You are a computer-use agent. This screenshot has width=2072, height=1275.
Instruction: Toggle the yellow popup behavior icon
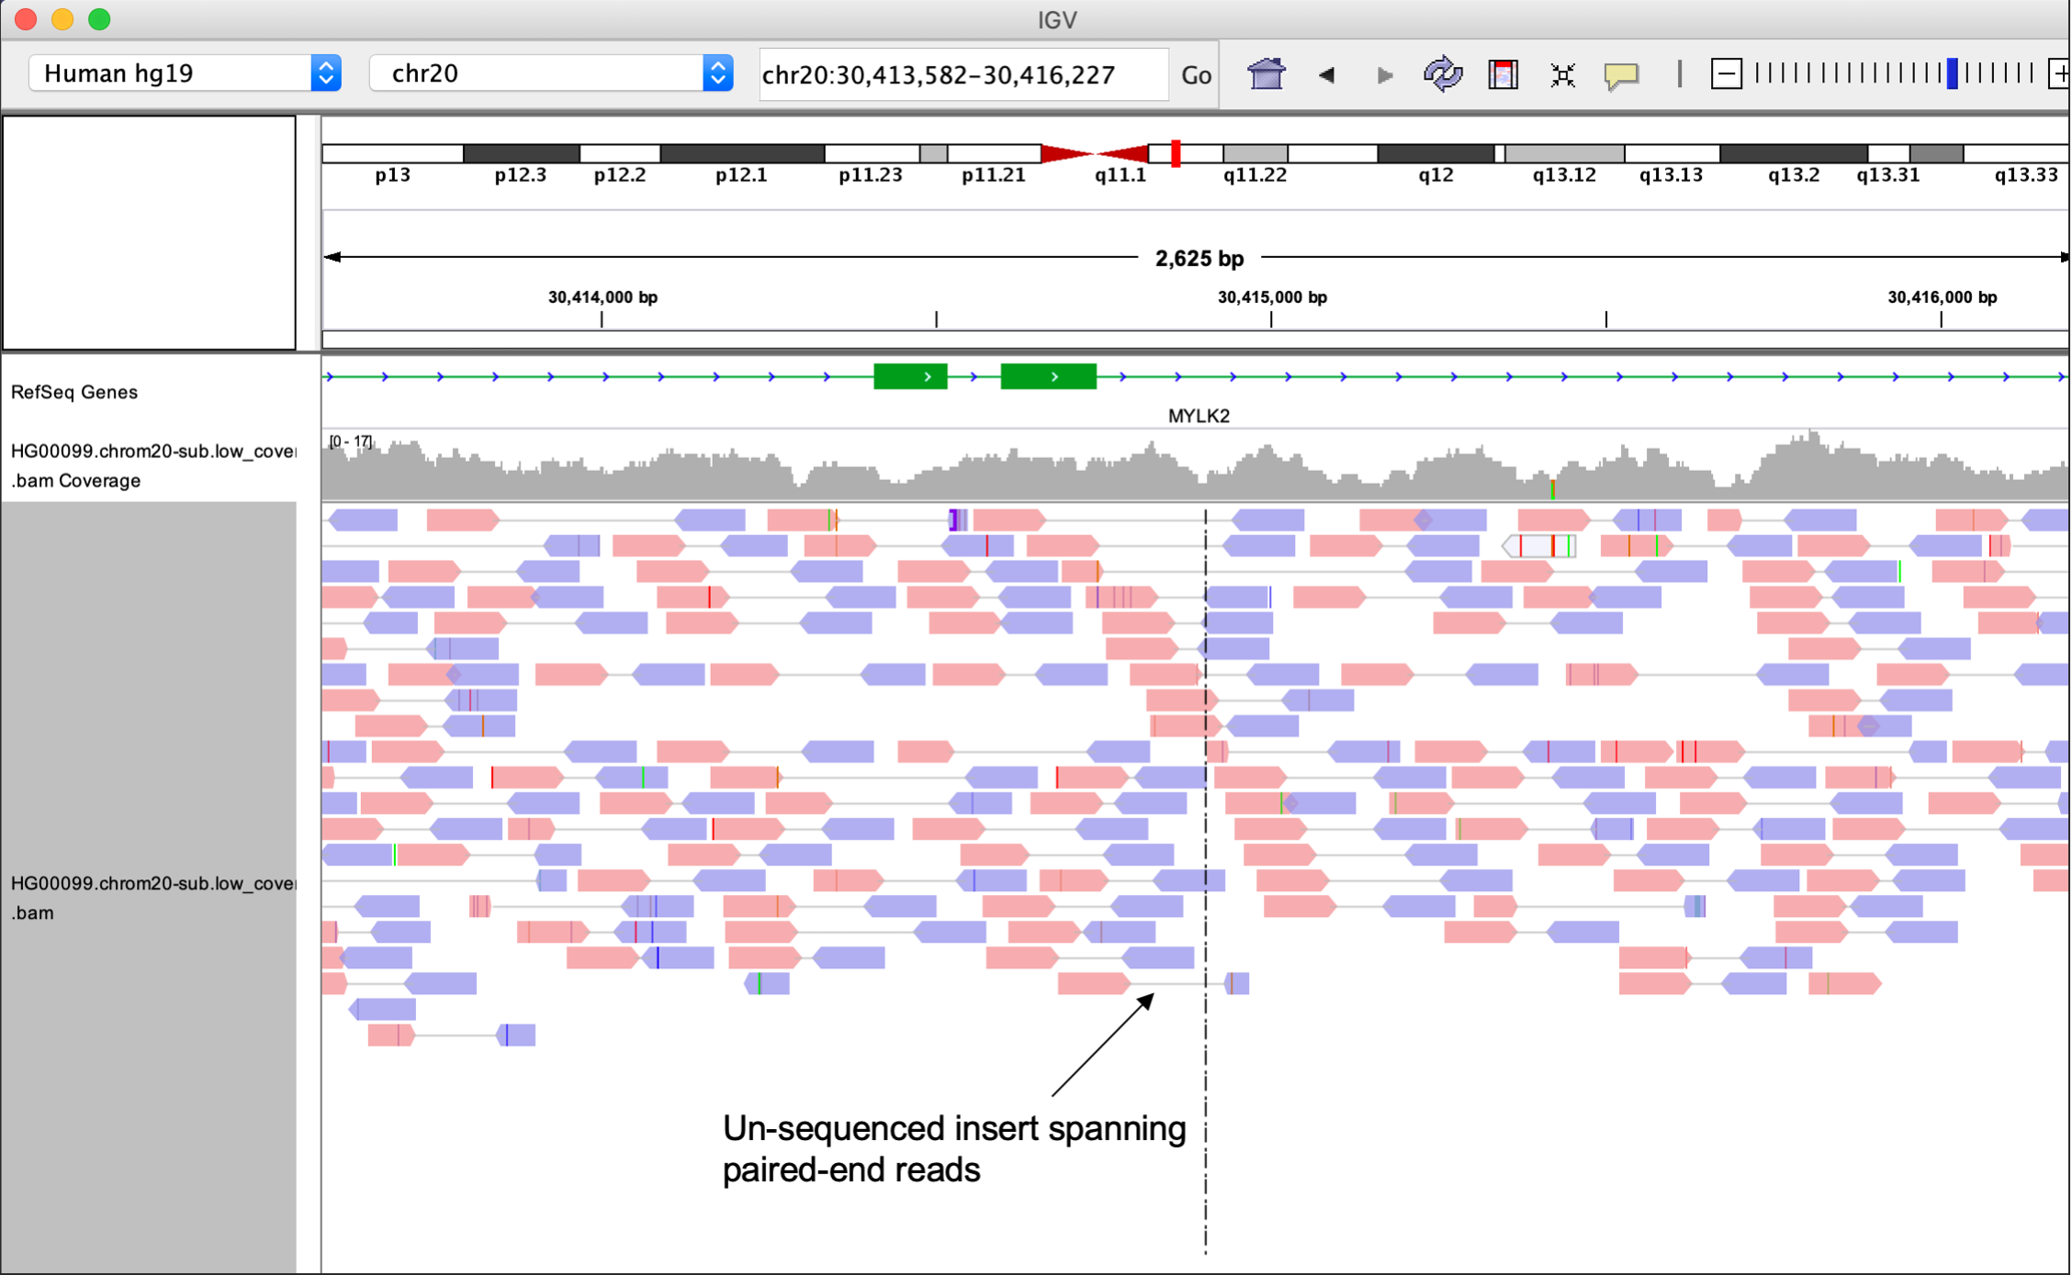point(1621,75)
